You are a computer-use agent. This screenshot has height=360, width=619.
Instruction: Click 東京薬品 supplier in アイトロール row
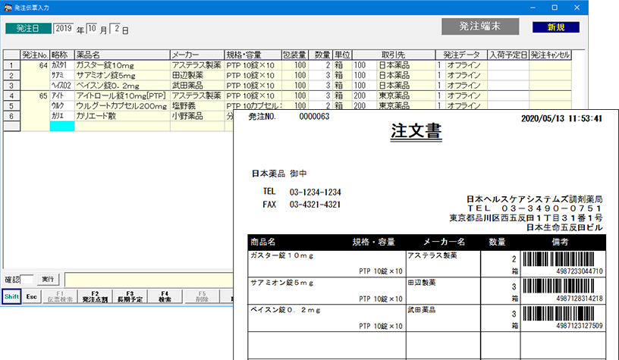(x=394, y=95)
